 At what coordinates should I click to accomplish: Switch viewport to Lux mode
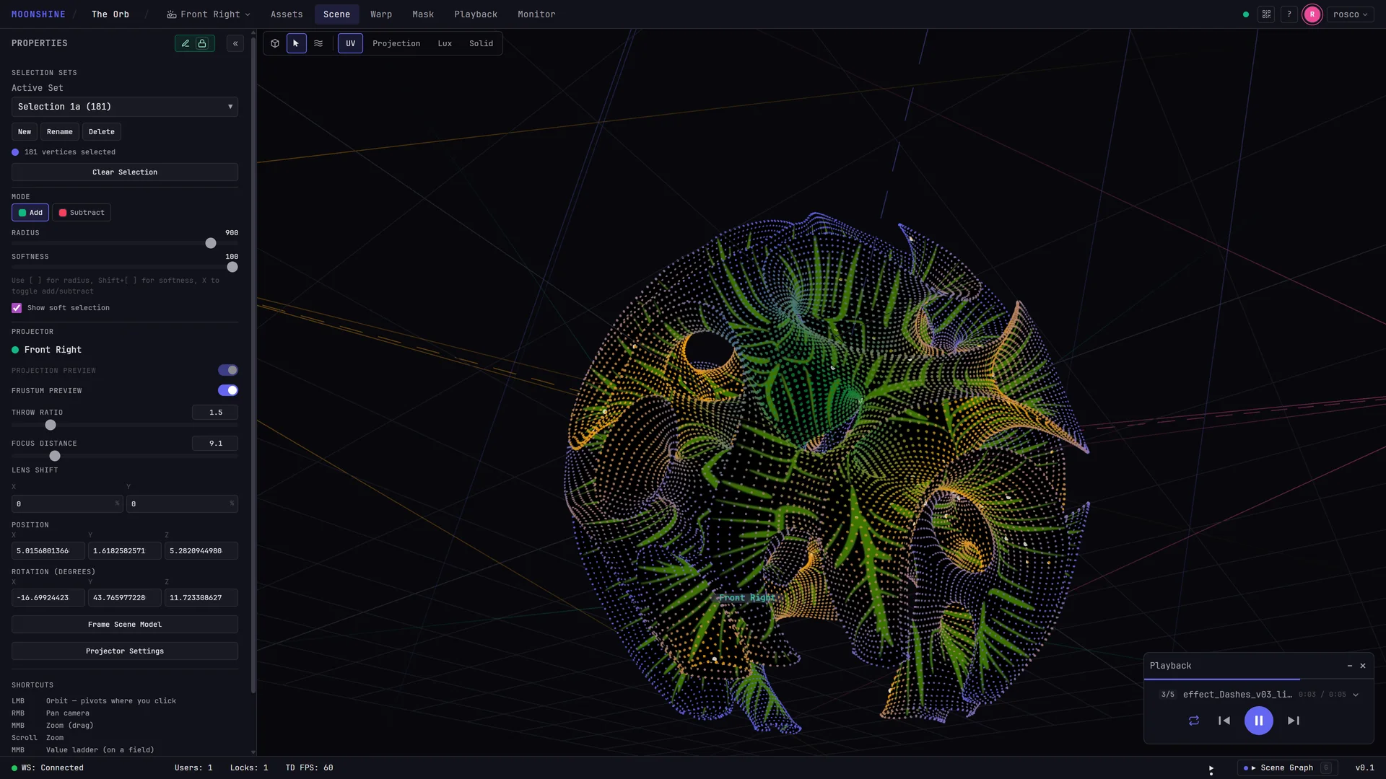tap(445, 43)
